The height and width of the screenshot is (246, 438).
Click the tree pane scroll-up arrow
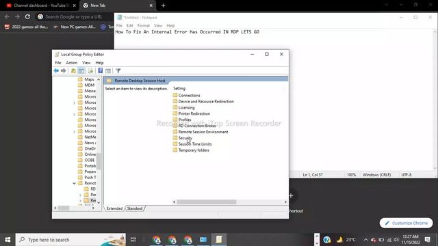[99, 79]
